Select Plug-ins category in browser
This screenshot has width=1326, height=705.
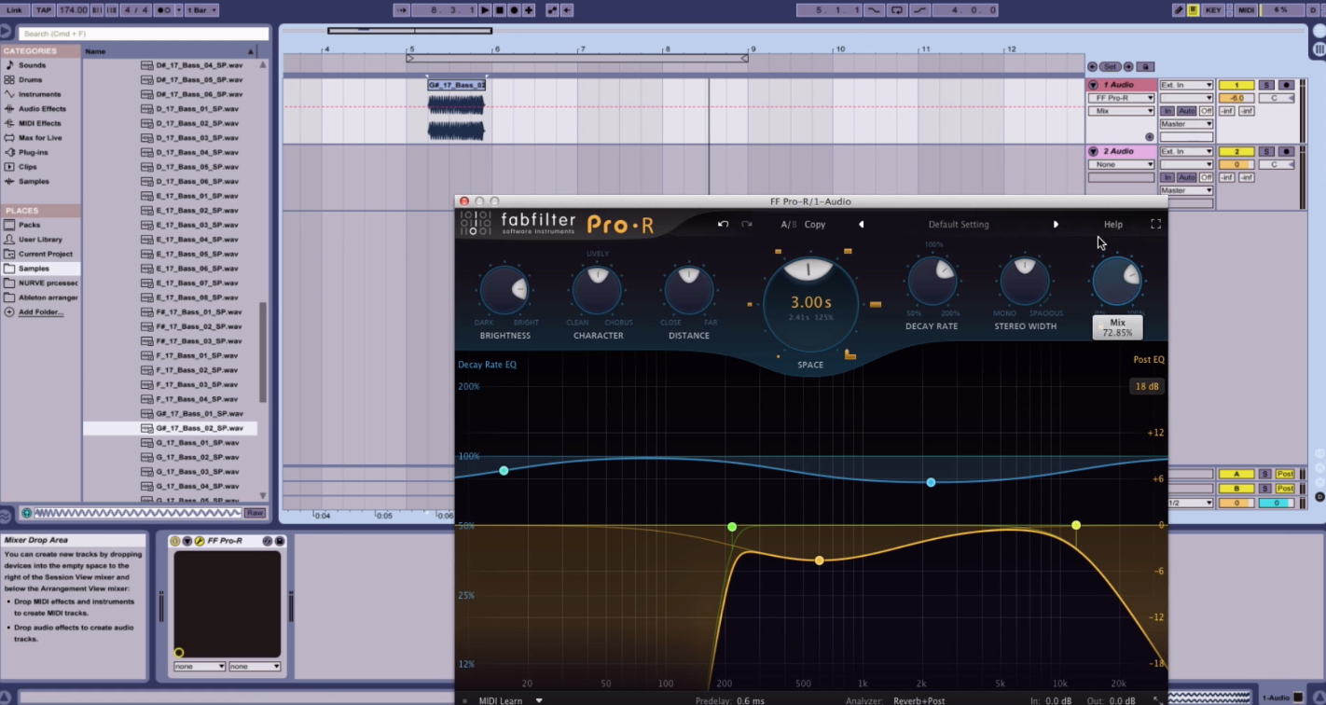pyautogui.click(x=33, y=152)
